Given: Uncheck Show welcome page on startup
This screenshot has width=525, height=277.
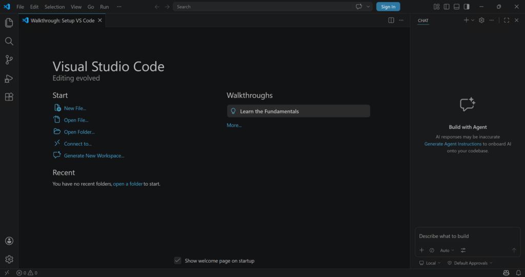Looking at the screenshot, I should (177, 261).
